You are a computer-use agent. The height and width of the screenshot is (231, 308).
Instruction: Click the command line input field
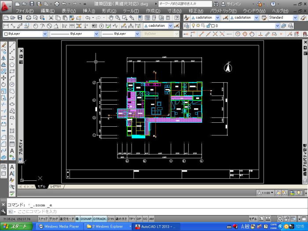(157, 212)
